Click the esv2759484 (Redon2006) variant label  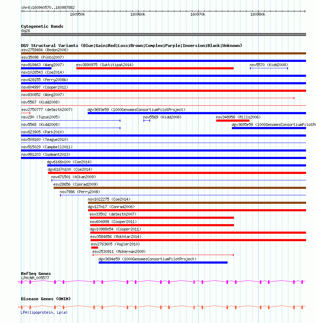pyautogui.click(x=45, y=50)
